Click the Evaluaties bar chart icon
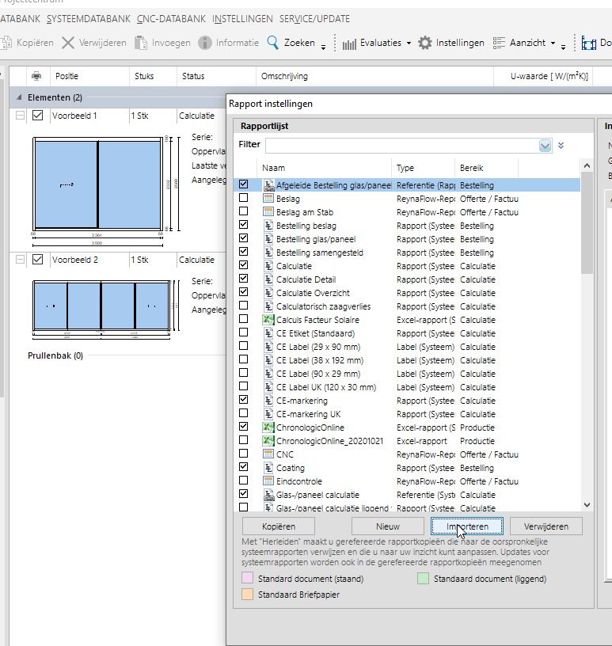Image resolution: width=612 pixels, height=646 pixels. pos(349,44)
